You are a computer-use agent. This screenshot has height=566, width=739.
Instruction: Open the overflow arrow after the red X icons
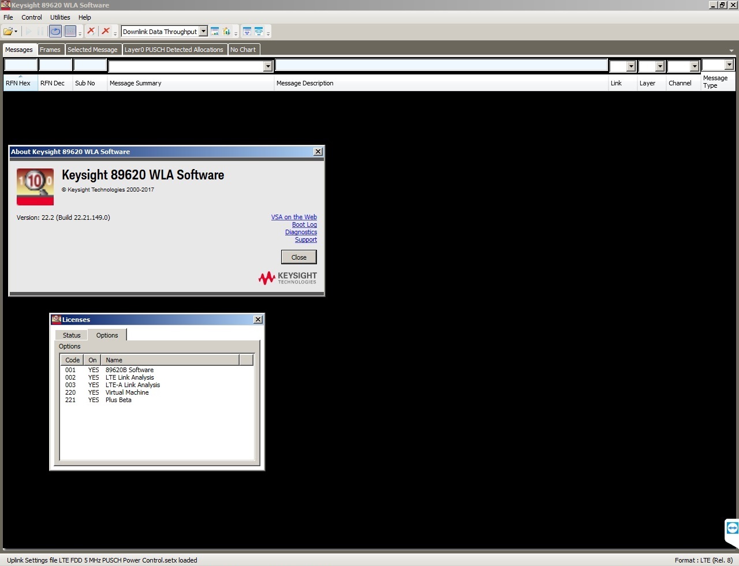point(115,33)
